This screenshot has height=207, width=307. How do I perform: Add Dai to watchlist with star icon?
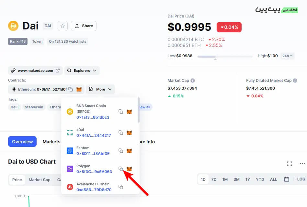pos(63,26)
